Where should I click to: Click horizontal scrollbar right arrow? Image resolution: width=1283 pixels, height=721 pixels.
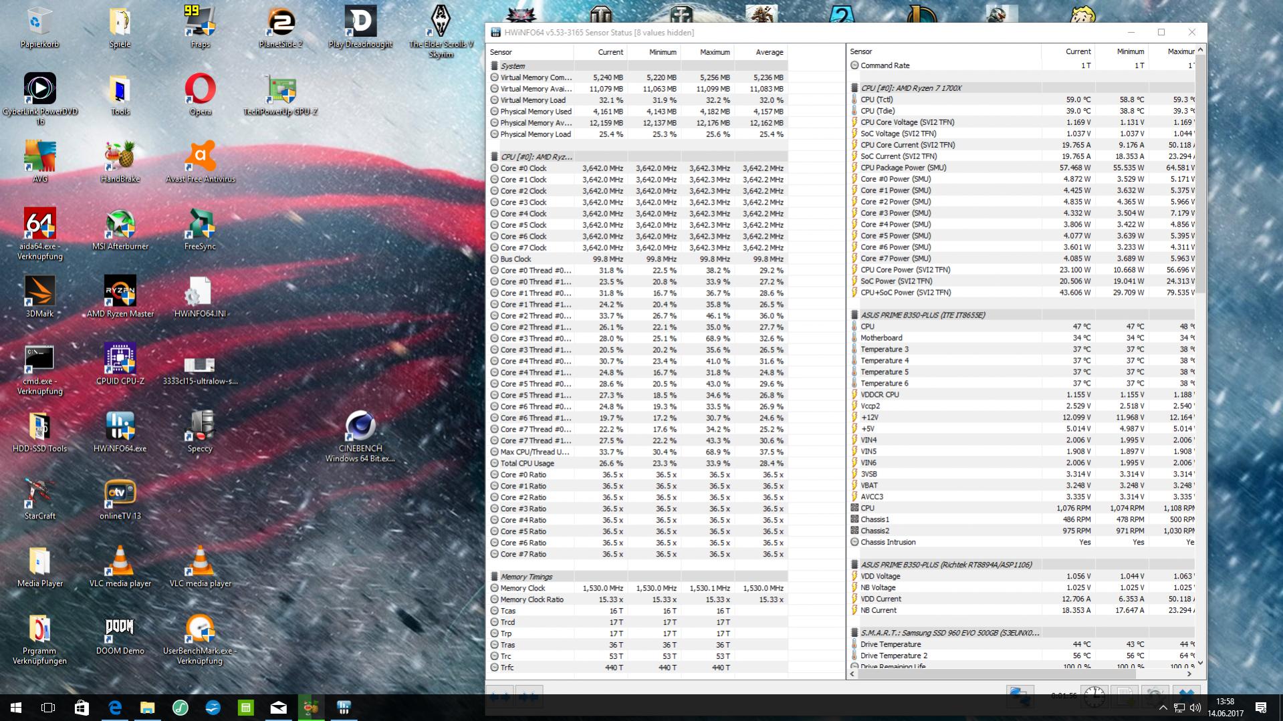point(1189,674)
